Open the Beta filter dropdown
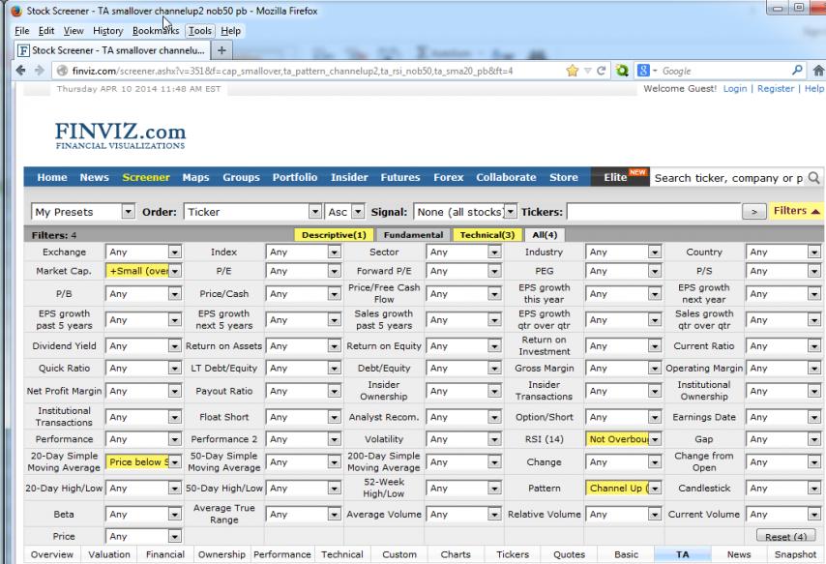 (x=144, y=514)
